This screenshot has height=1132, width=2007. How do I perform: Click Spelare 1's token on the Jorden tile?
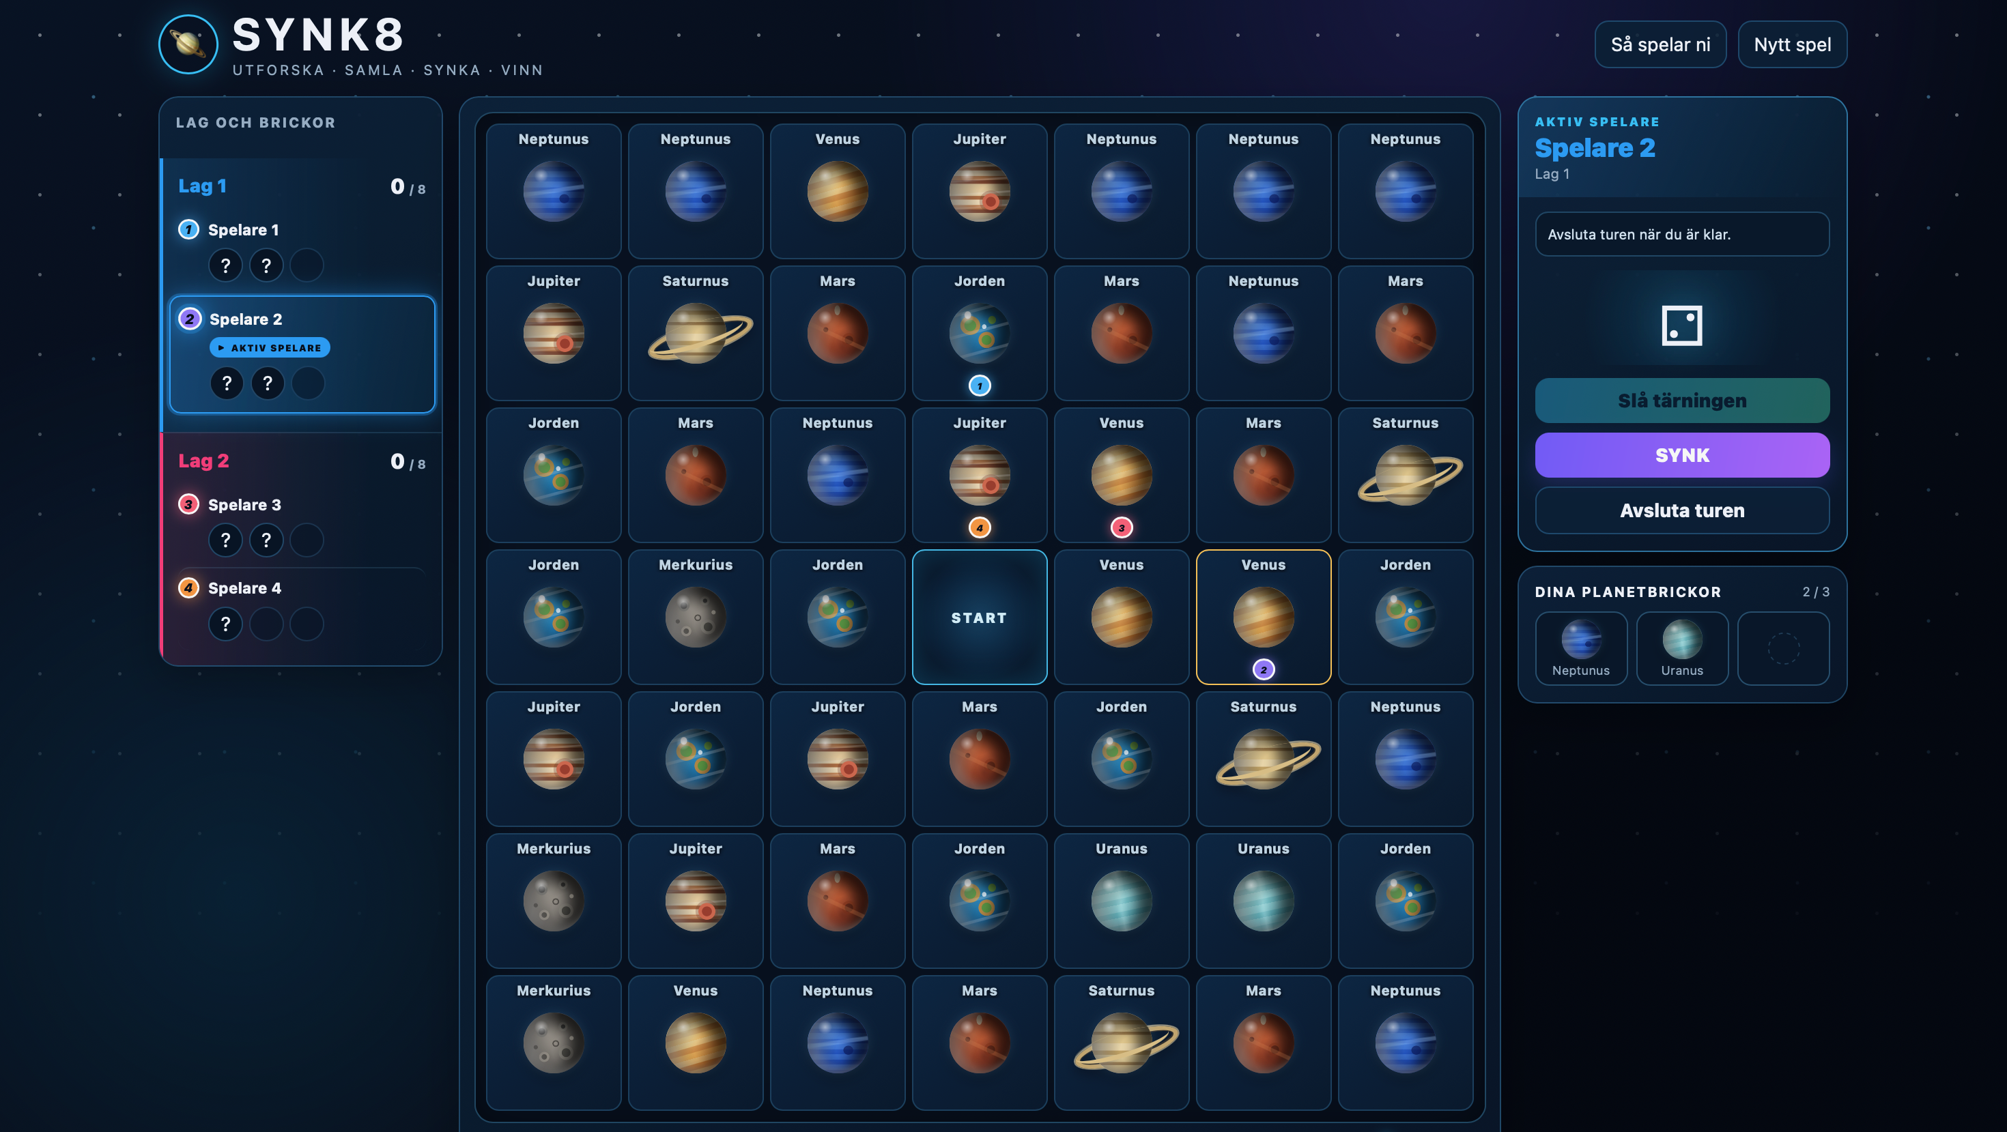pos(980,386)
